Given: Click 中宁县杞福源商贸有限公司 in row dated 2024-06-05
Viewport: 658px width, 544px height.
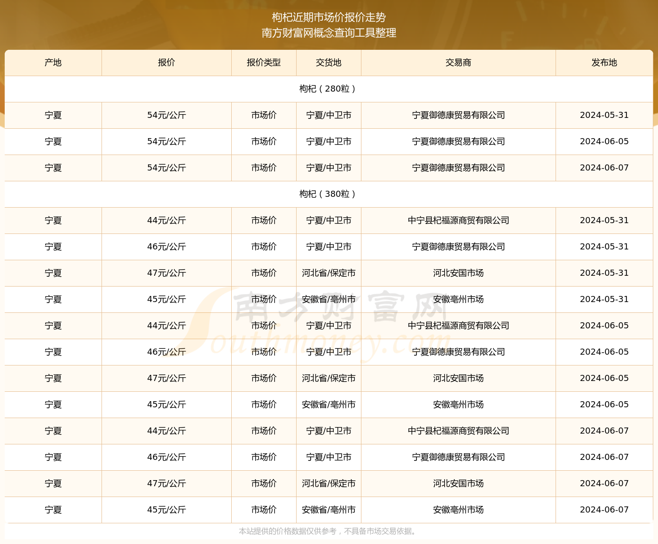Looking at the screenshot, I should click(458, 326).
